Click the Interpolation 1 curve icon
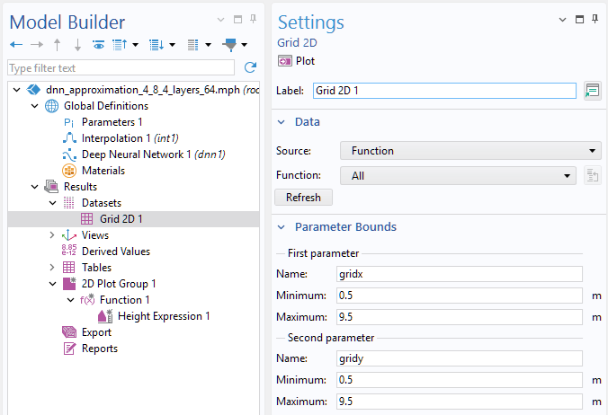The image size is (608, 415). click(x=69, y=138)
